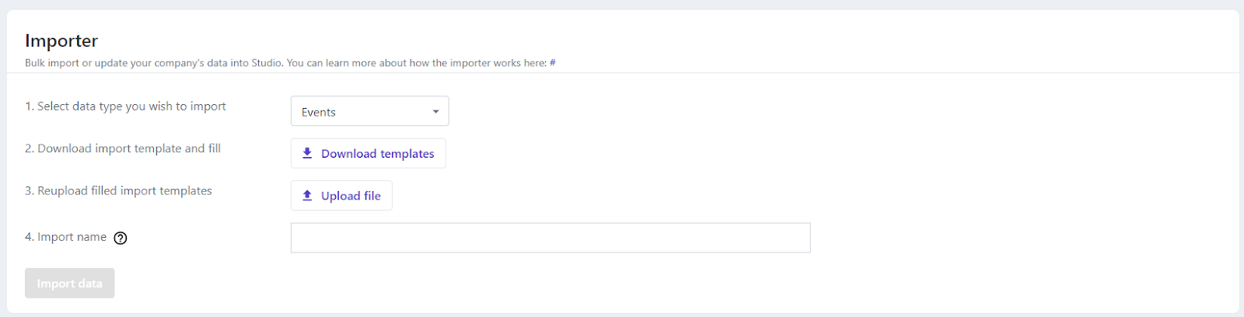Click the 'Download templates' button text
The image size is (1244, 317).
[378, 154]
